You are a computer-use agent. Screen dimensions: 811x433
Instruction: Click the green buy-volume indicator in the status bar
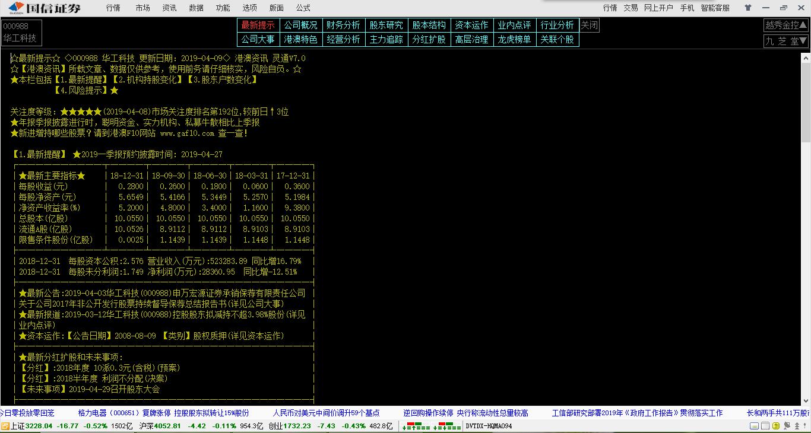pyautogui.click(x=417, y=424)
